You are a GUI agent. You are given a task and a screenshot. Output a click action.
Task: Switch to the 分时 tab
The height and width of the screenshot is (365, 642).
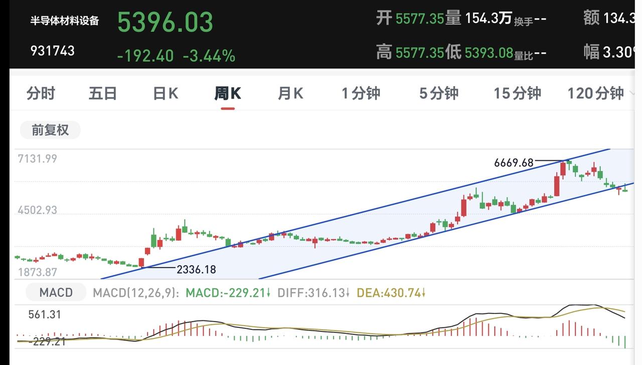point(41,94)
